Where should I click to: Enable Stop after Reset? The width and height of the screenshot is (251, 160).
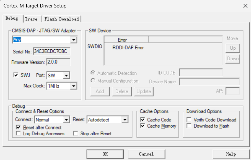click(x=75, y=133)
